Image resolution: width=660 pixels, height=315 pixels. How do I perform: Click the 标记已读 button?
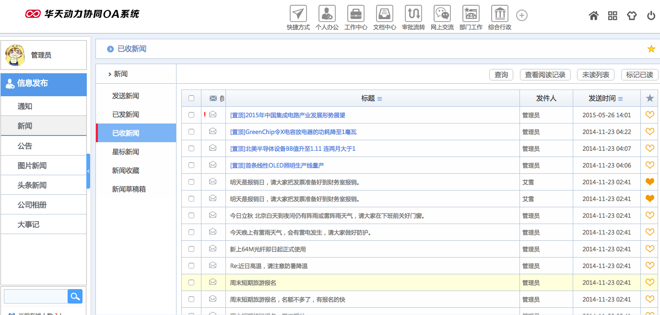point(639,75)
